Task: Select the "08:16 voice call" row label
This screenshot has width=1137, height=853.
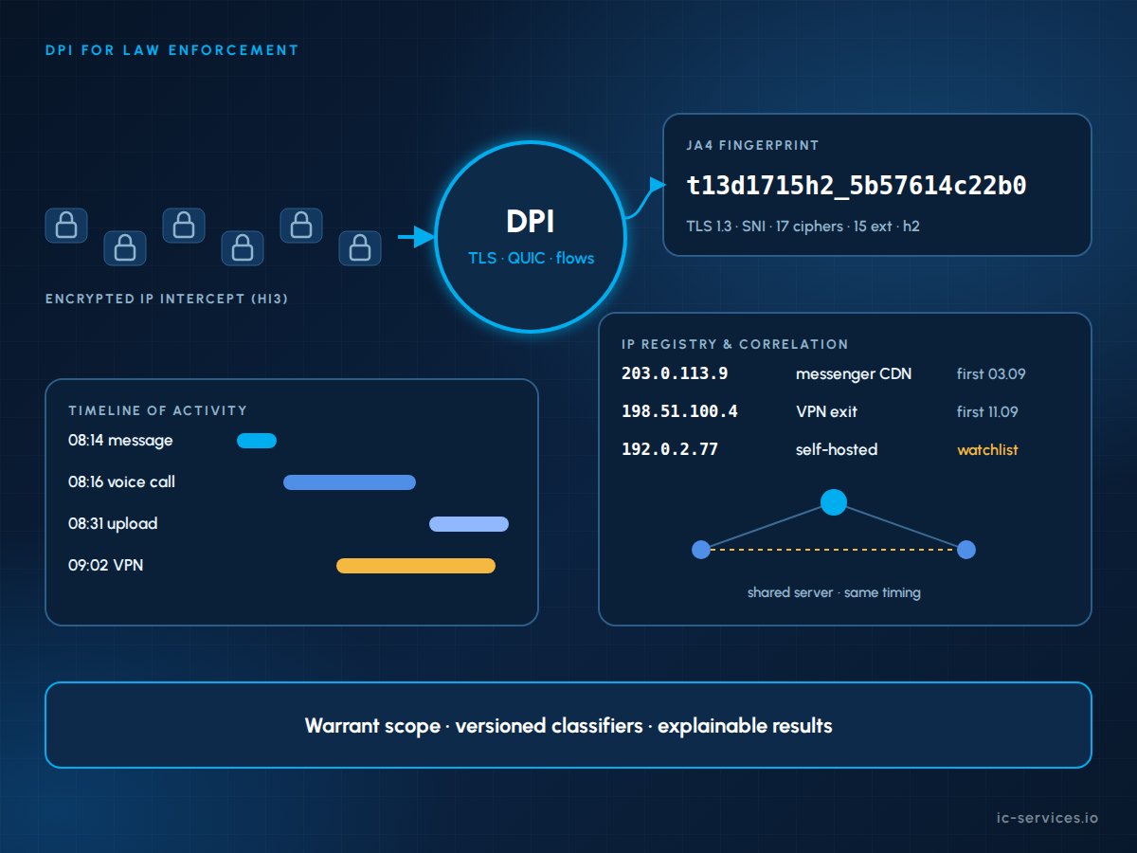Action: 121,482
